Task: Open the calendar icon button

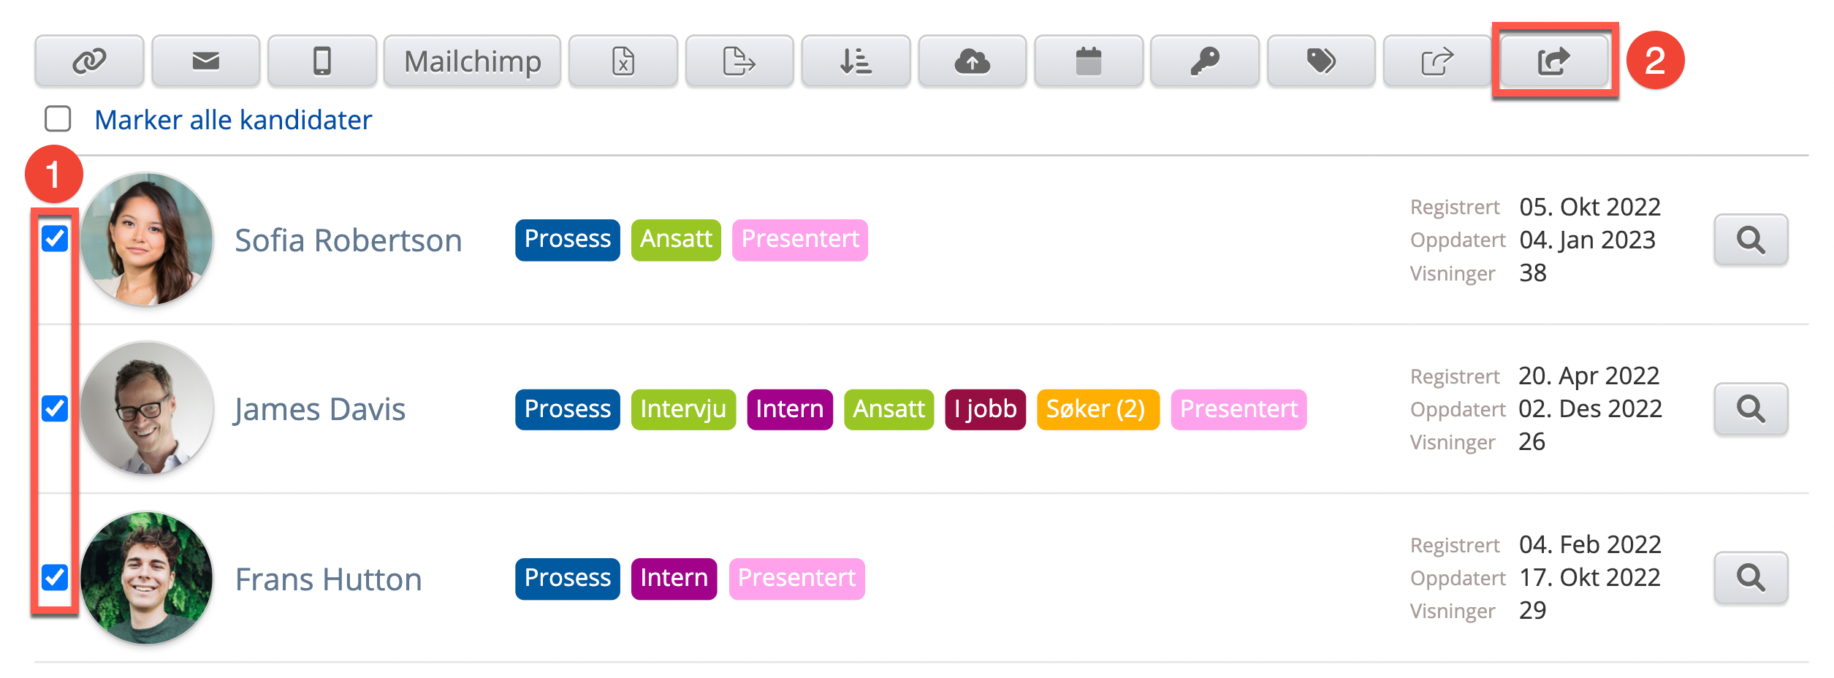Action: point(1088,61)
